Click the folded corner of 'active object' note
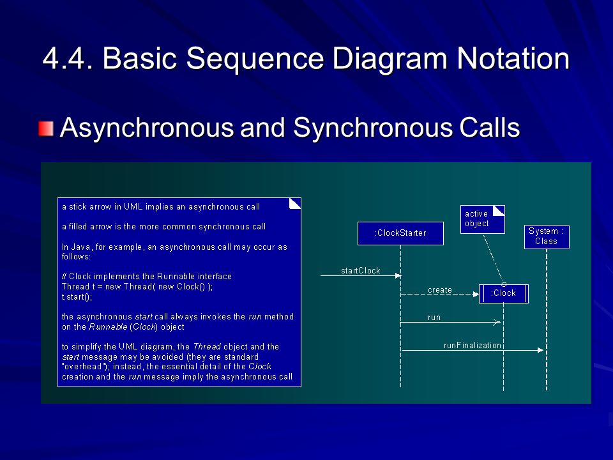The image size is (613, 460). (499, 211)
